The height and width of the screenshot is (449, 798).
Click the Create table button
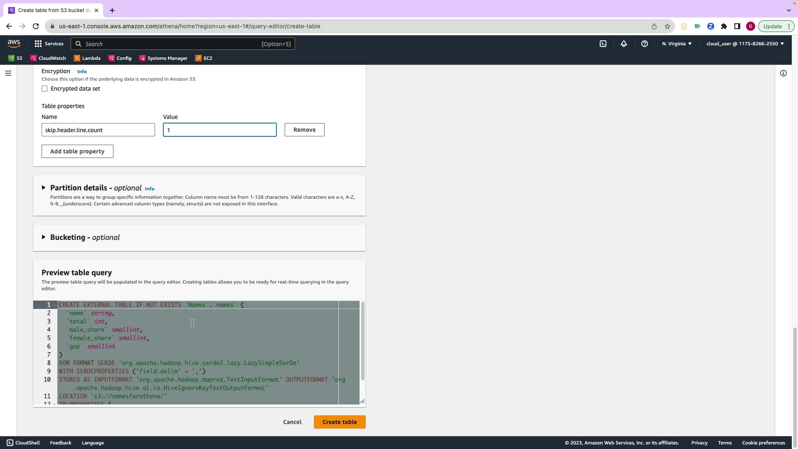[x=340, y=422]
